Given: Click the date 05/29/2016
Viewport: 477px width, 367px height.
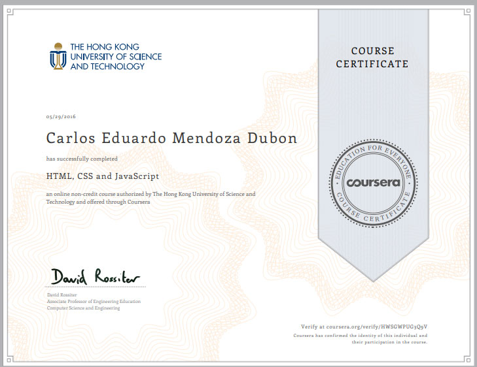Looking at the screenshot, I should click(61, 116).
